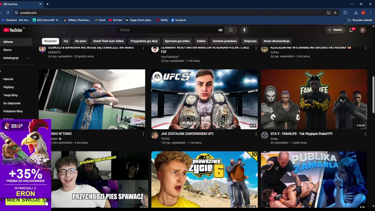The width and height of the screenshot is (375, 211).
Task: Click the page vertical scrollbar
Action: 373,94
